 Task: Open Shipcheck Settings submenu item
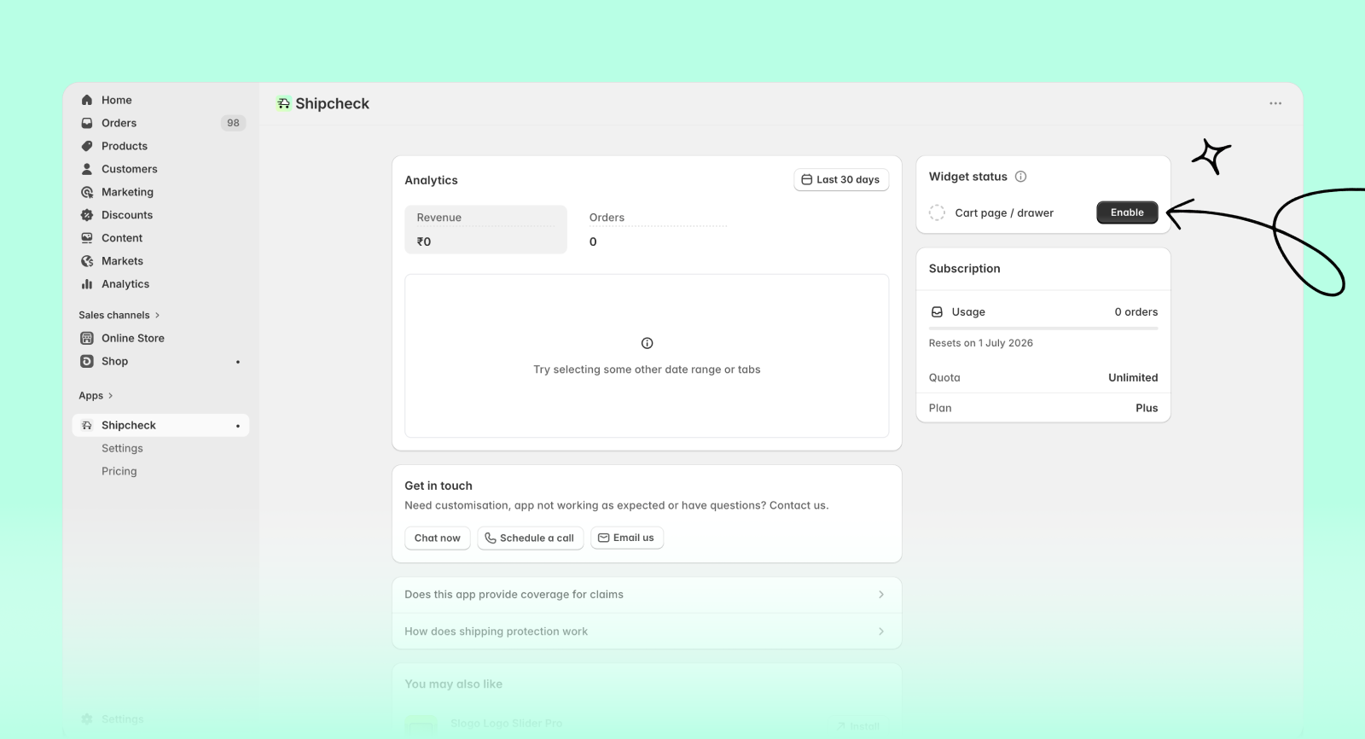(x=122, y=448)
